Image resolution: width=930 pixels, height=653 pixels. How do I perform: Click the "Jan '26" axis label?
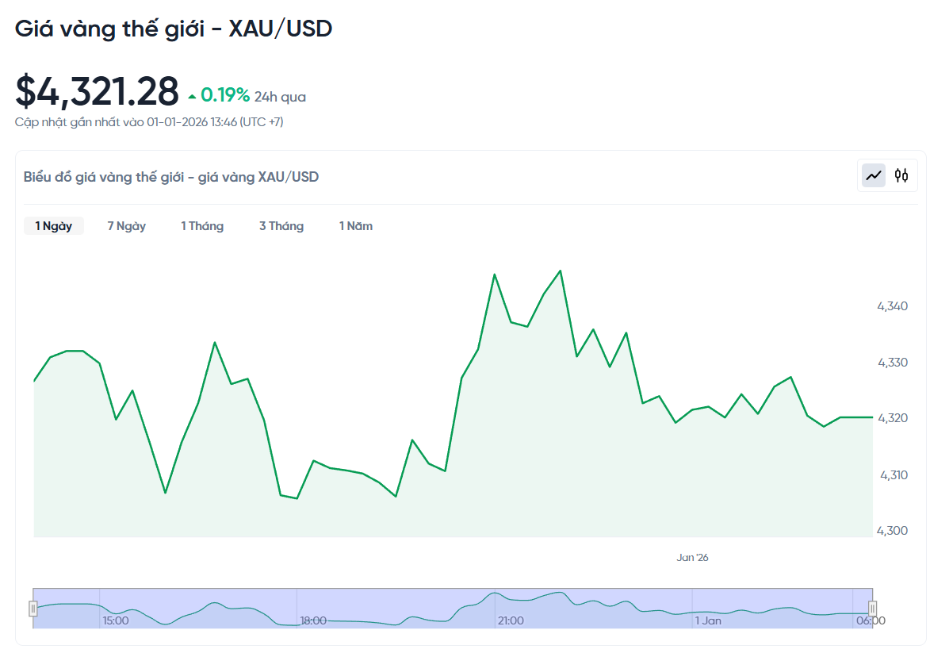pos(694,557)
